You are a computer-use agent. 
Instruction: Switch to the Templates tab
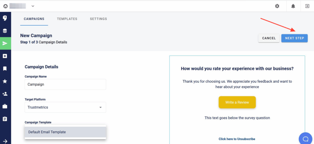pos(67,19)
